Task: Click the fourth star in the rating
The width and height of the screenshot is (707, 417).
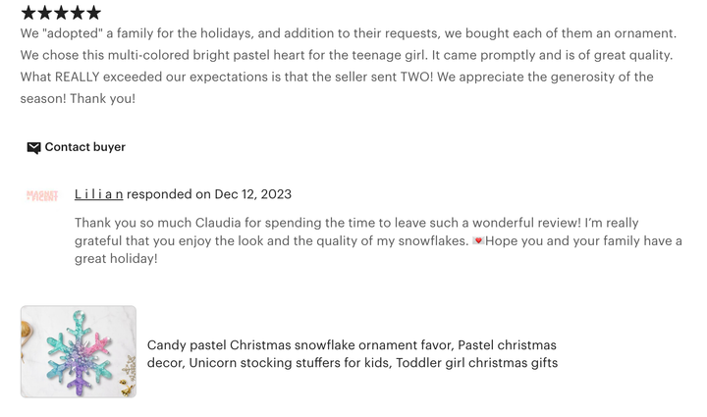Action: pos(77,13)
